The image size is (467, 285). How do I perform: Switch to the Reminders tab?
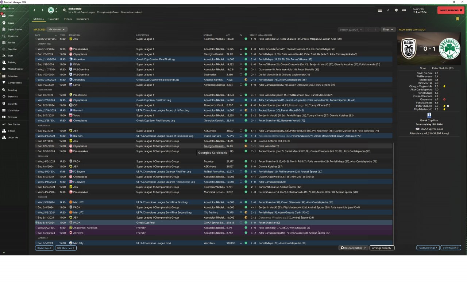pos(83,19)
